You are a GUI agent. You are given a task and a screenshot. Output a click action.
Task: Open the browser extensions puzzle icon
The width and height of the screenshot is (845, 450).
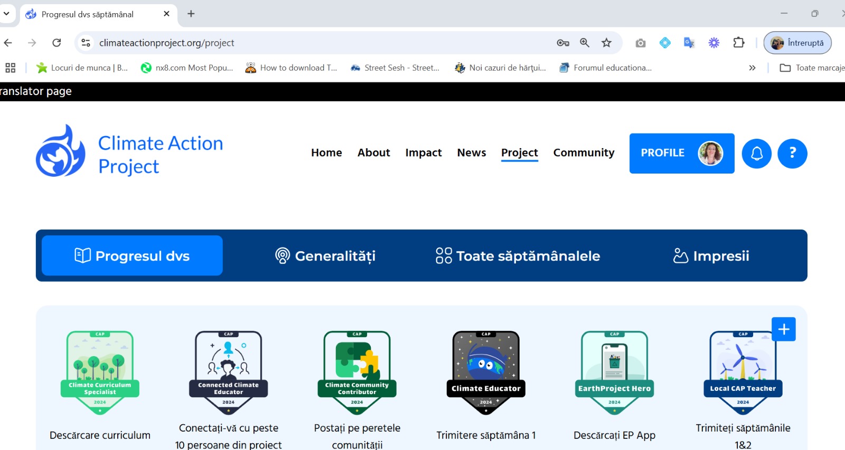click(x=739, y=43)
